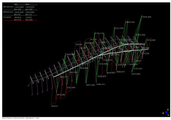Click the green BM2 legend color line
171x120 pixels.
[x=20, y=15]
